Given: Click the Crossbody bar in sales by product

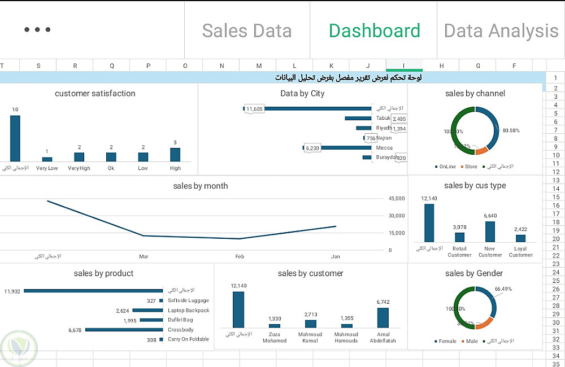Looking at the screenshot, I should [124, 330].
